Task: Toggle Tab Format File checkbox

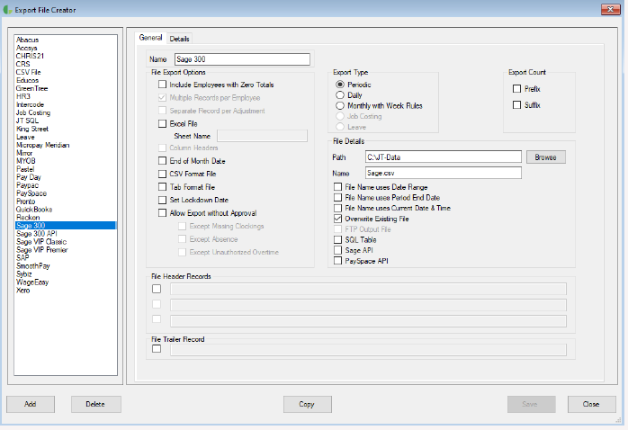Action: (x=162, y=187)
